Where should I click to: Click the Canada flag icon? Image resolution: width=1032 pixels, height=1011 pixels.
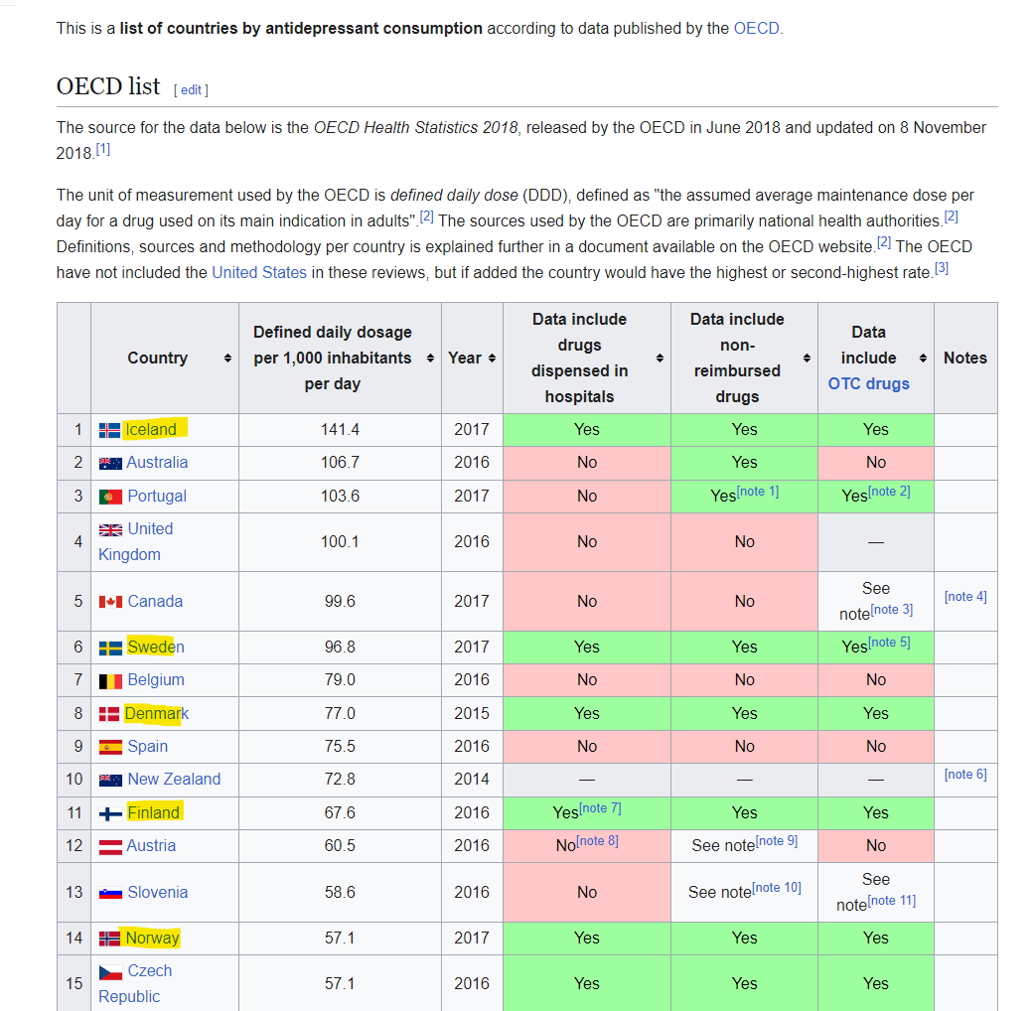(x=110, y=602)
